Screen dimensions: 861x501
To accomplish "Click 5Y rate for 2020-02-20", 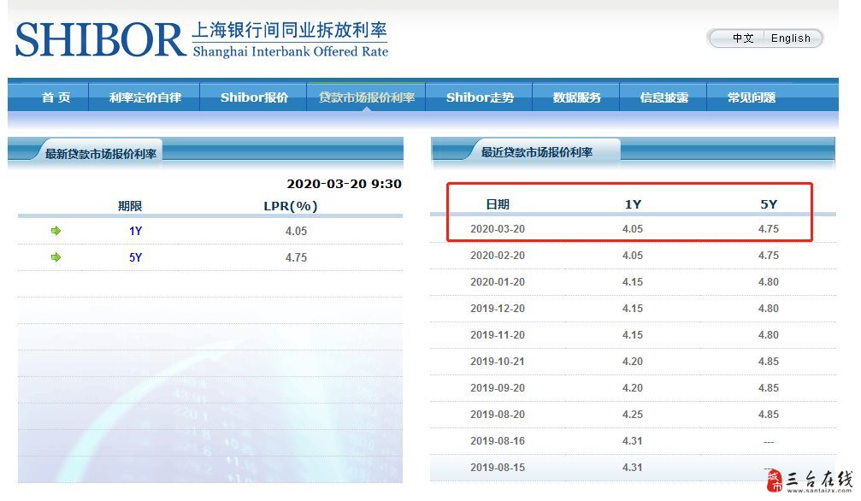I will 768,256.
